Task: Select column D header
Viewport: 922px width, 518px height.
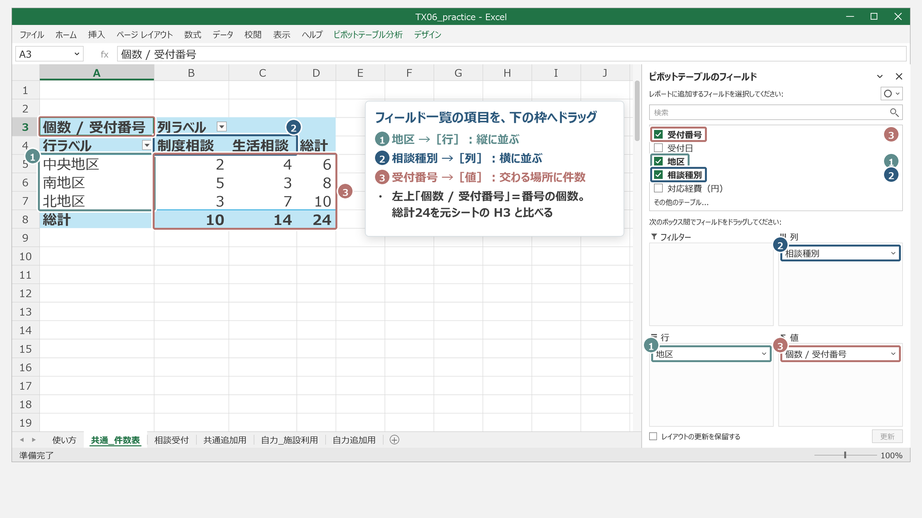Action: pos(316,73)
